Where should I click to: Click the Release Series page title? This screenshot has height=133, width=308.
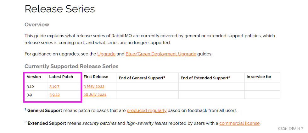60,9
